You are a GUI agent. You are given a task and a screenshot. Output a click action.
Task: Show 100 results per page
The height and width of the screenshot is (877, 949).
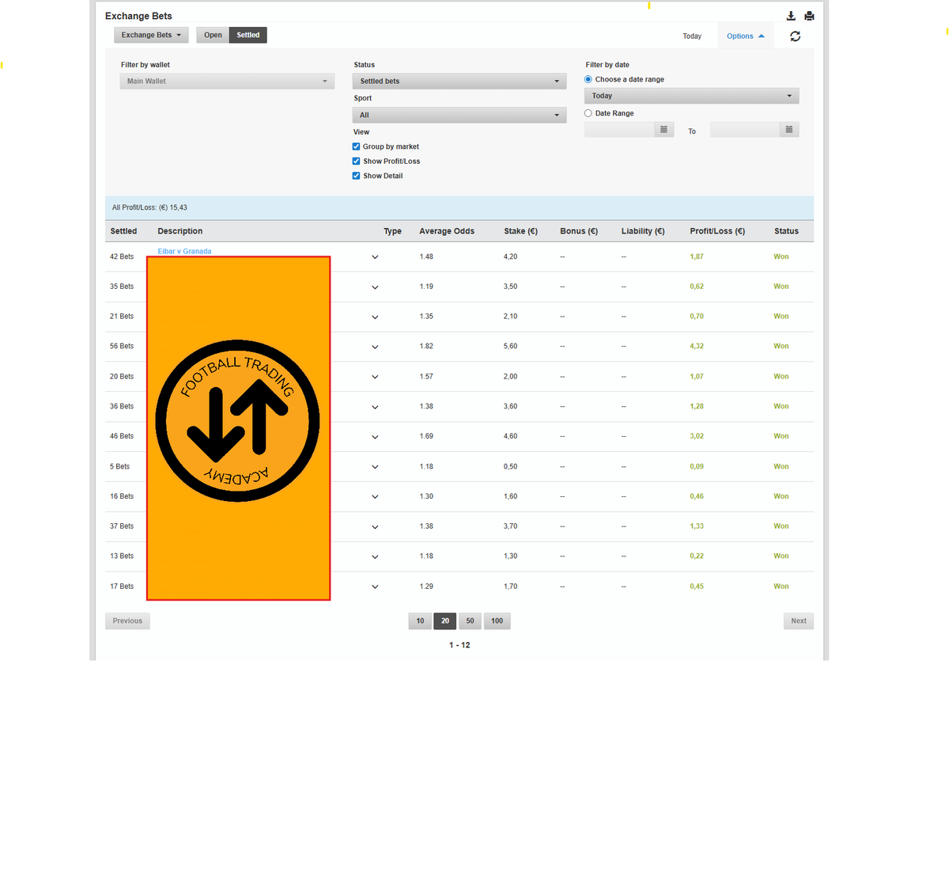click(x=497, y=621)
